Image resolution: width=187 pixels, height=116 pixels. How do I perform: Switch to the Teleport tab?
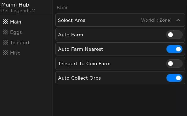click(x=20, y=43)
